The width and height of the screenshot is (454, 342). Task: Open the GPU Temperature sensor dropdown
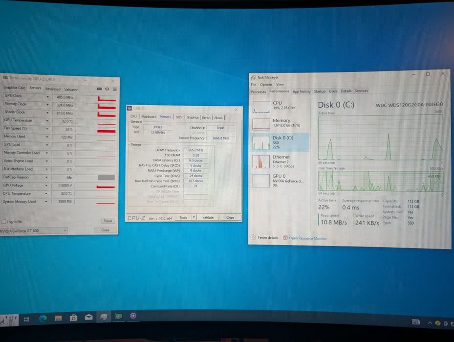[47, 120]
